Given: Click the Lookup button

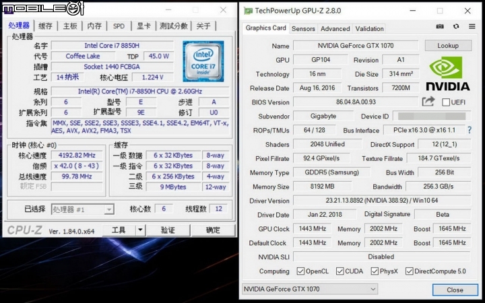Looking at the screenshot, I should 448,46.
